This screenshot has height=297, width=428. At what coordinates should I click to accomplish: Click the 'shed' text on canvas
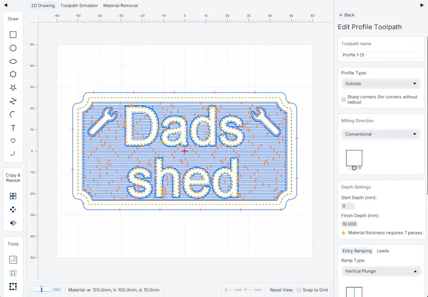tap(183, 178)
